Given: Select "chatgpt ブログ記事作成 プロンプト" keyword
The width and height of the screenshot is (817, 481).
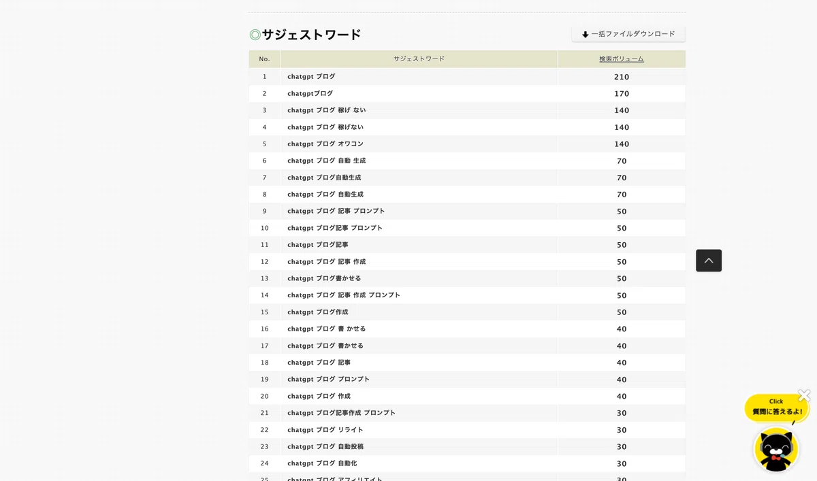Looking at the screenshot, I should 341,413.
